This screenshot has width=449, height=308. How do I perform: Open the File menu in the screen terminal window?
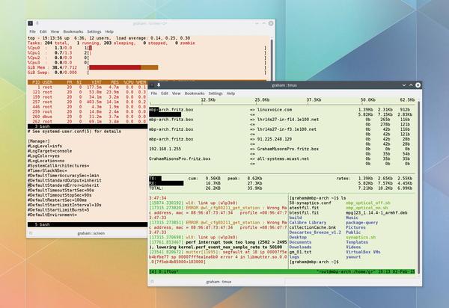coord(32,32)
